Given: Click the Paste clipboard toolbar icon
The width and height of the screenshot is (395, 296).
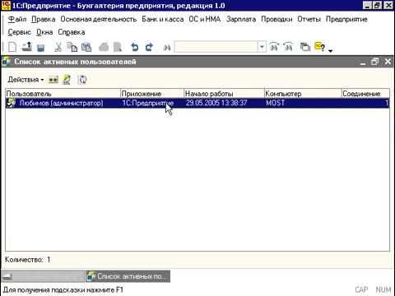Looking at the screenshot, I should coord(86,47).
